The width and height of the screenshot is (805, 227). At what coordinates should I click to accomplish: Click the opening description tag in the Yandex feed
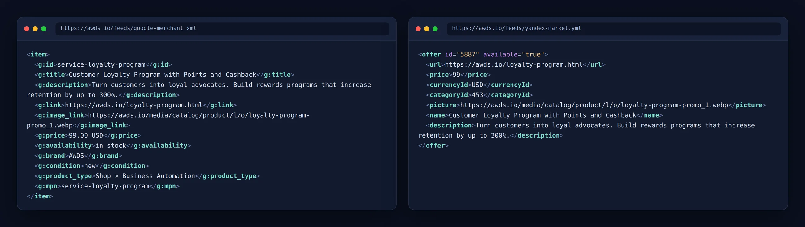coord(450,126)
